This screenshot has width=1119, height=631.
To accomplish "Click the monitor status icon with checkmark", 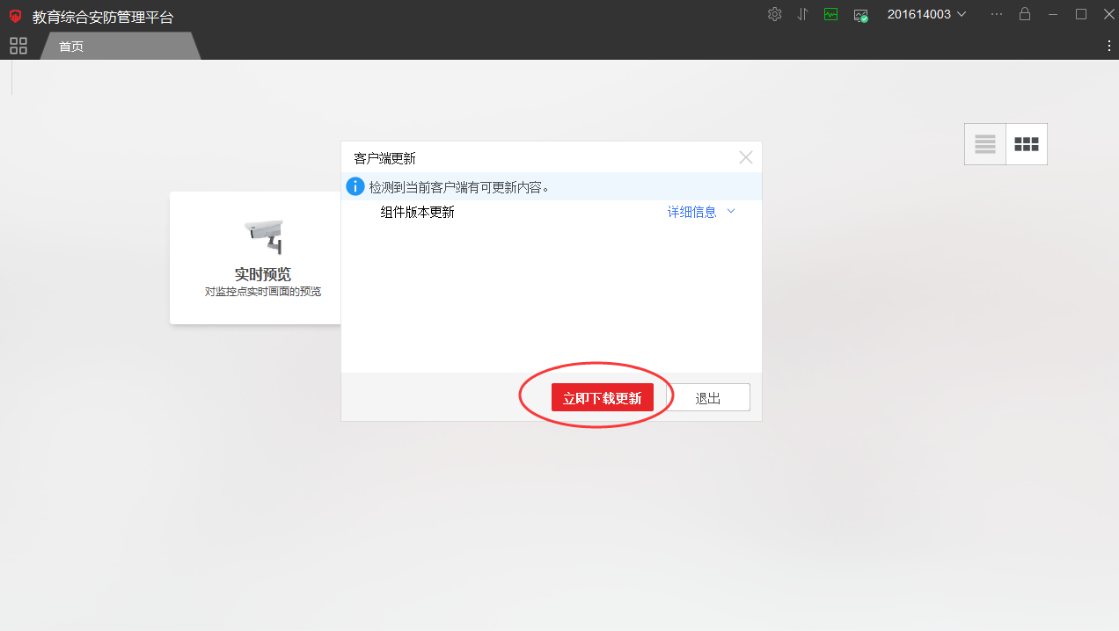I will [x=861, y=15].
